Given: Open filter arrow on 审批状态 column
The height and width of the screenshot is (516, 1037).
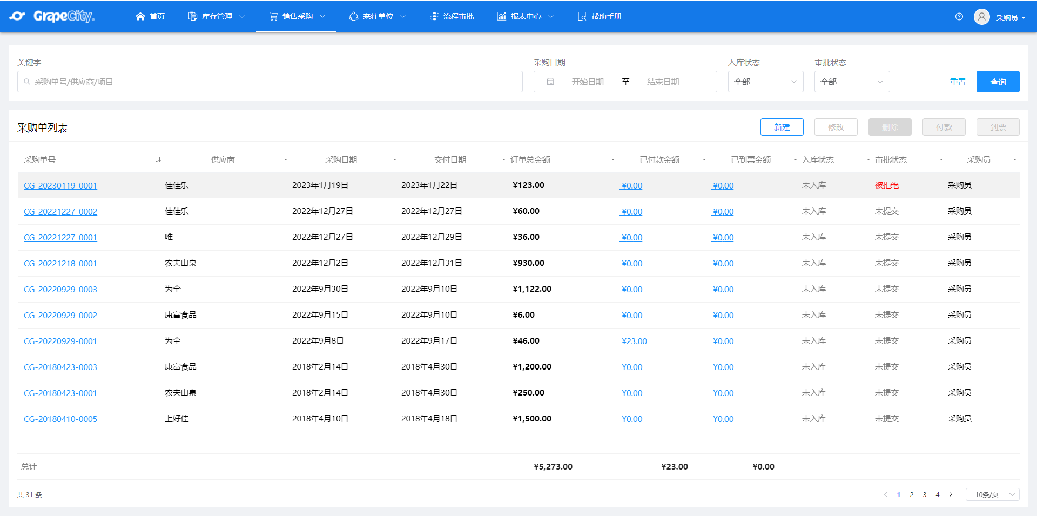Looking at the screenshot, I should (941, 160).
